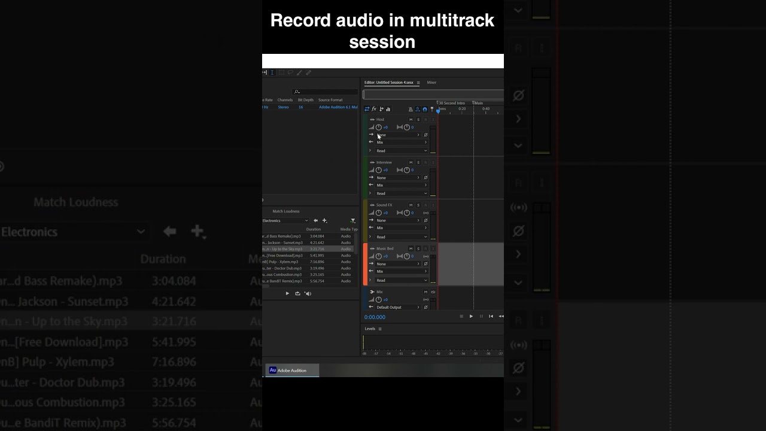Toggle Sound FX polarity reverse icon

[x=425, y=220]
